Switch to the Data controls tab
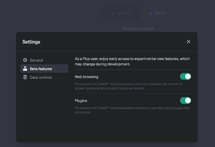 [41, 77]
